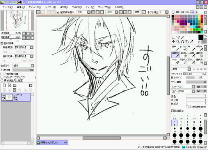This screenshot has width=208, height=150.
Task: Show the color wheel panel
Action: tap(173, 12)
